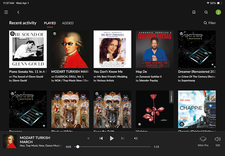Open album link Crime Of The Century
The height and width of the screenshot is (156, 225).
coord(199,77)
